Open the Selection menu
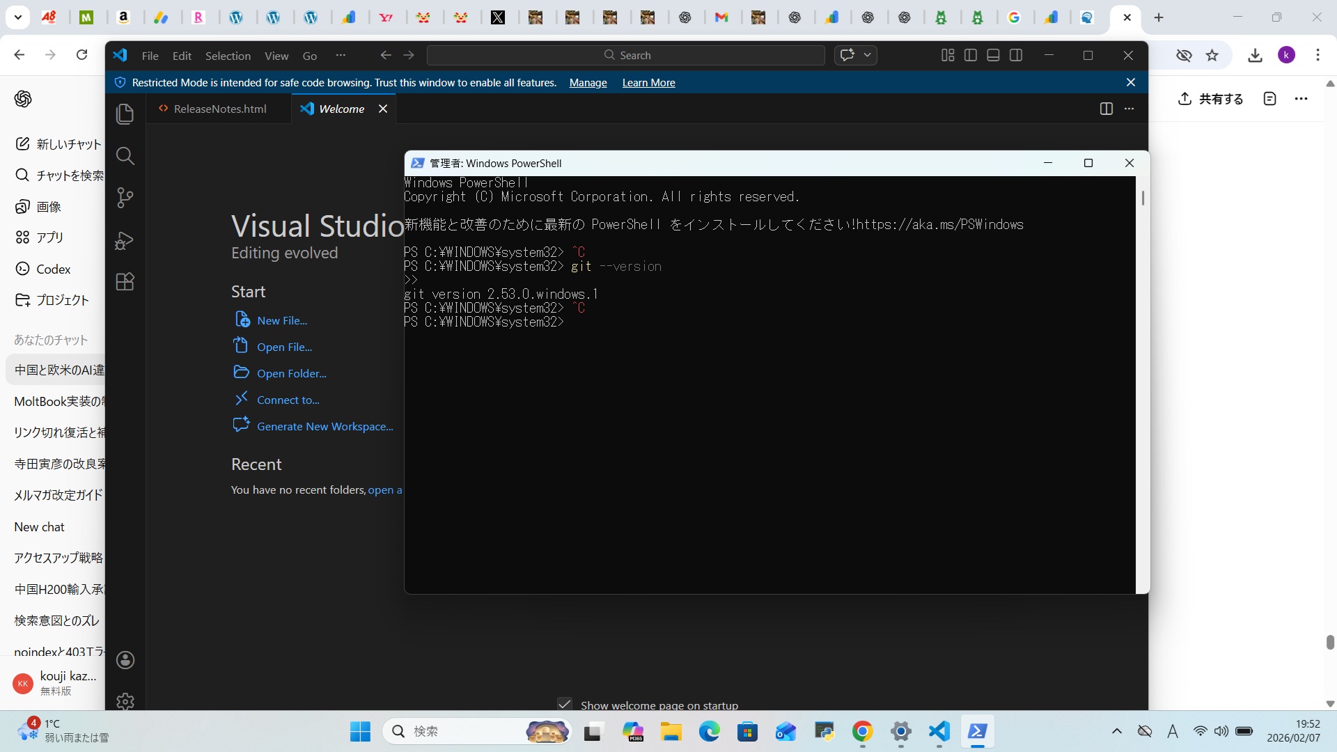 [228, 56]
